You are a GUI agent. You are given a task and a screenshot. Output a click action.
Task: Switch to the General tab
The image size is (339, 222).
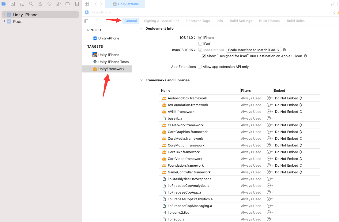pos(130,21)
